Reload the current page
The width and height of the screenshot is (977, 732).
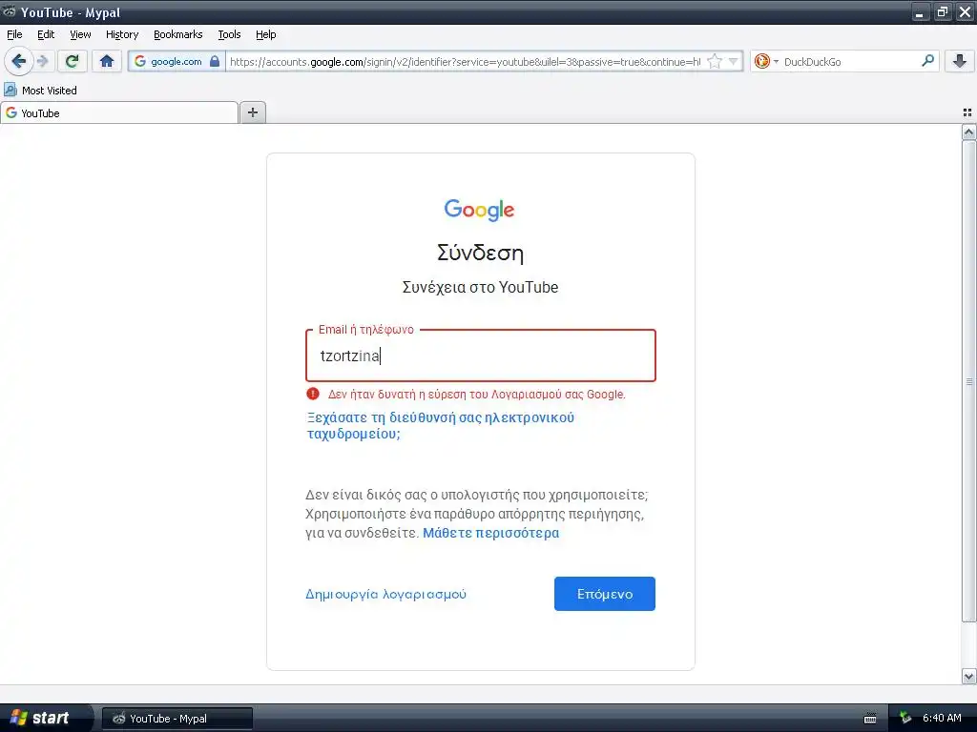(x=73, y=61)
